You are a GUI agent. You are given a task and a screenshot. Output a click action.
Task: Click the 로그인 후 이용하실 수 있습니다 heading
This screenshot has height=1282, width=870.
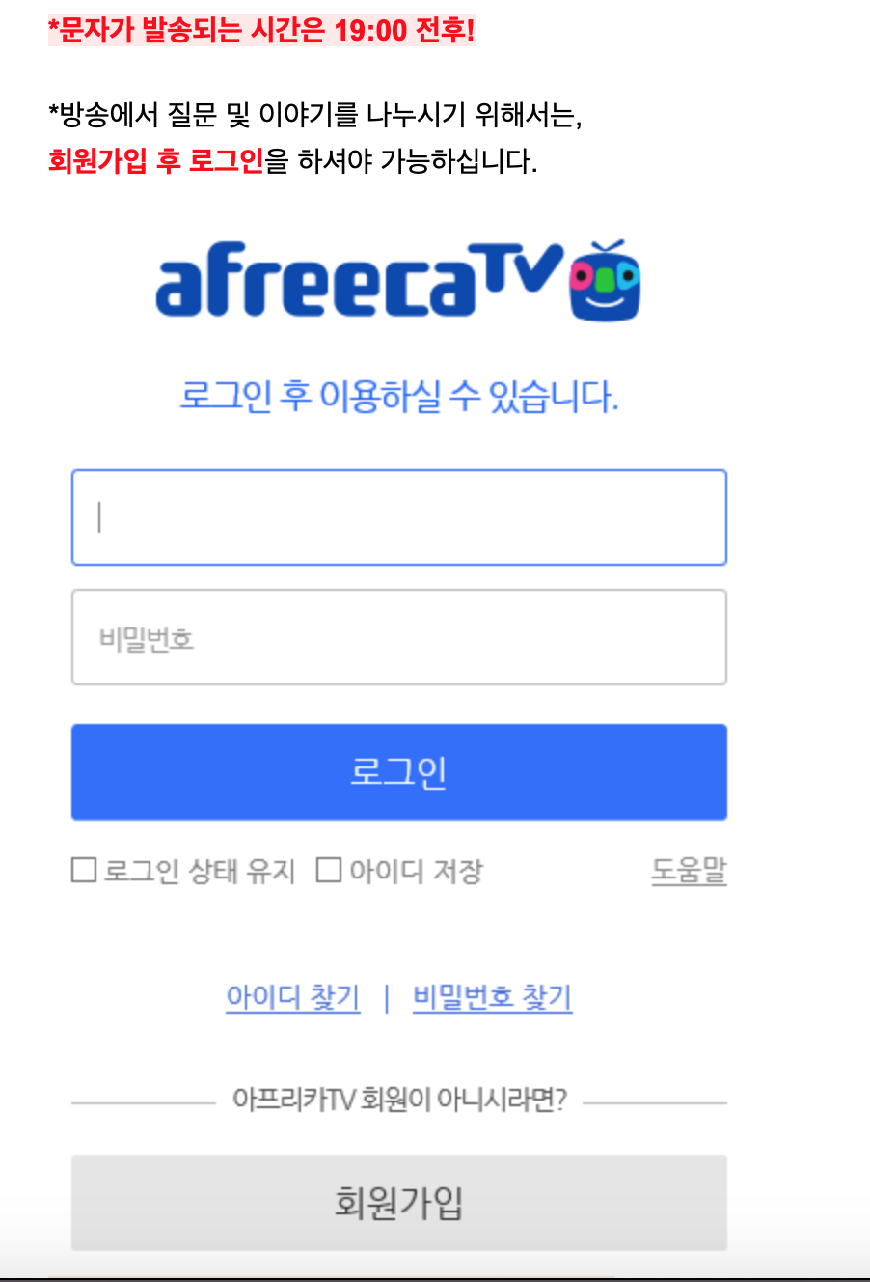[x=398, y=396]
